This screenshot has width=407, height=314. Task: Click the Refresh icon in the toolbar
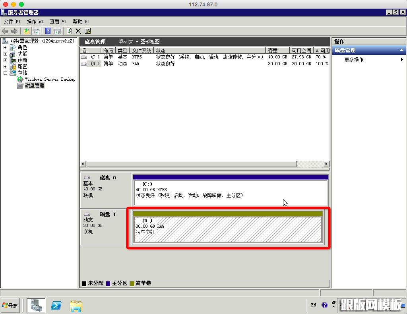[70, 31]
